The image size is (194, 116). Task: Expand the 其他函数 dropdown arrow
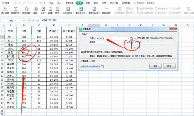coord(110,13)
